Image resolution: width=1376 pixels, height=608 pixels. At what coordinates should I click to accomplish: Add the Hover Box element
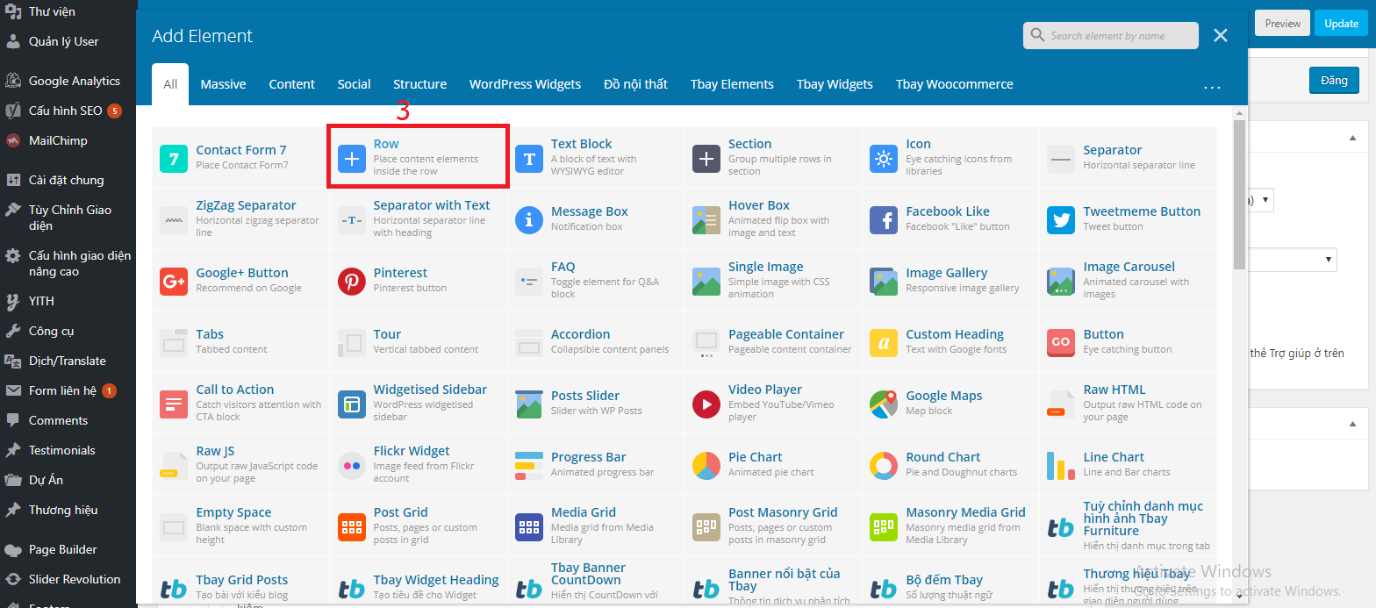(772, 218)
